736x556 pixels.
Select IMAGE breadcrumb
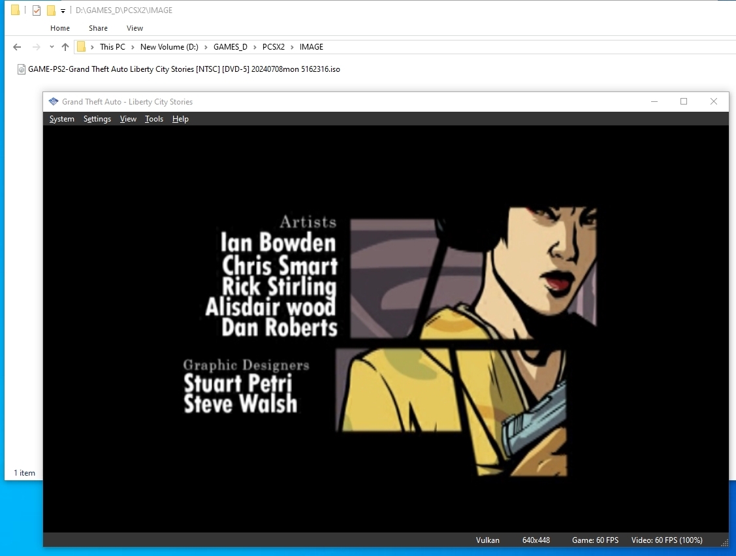coord(312,47)
